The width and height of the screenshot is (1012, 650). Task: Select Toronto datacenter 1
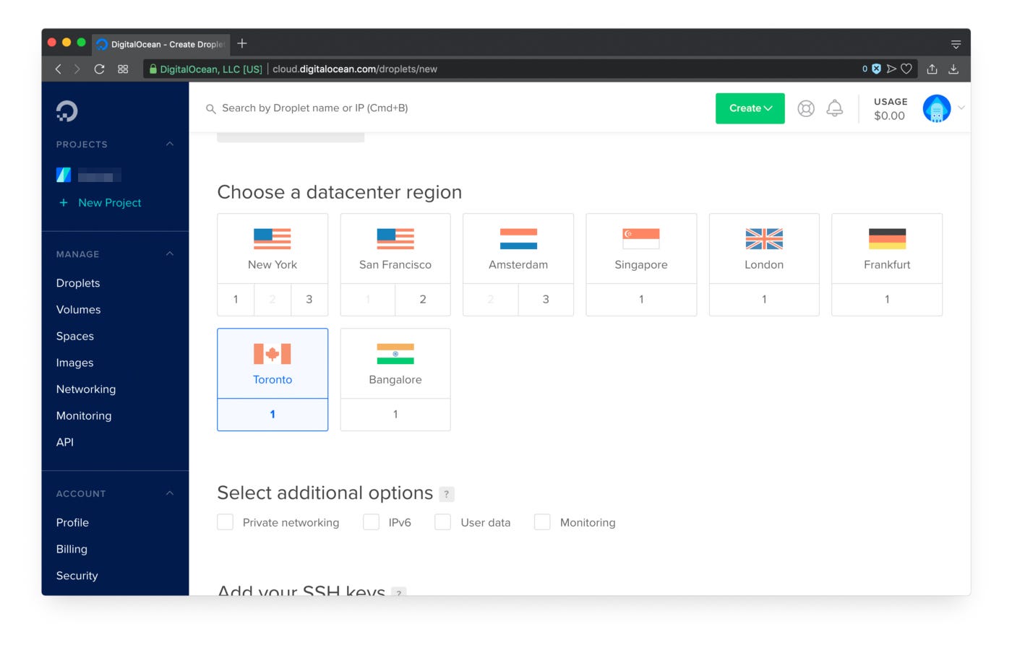point(273,415)
